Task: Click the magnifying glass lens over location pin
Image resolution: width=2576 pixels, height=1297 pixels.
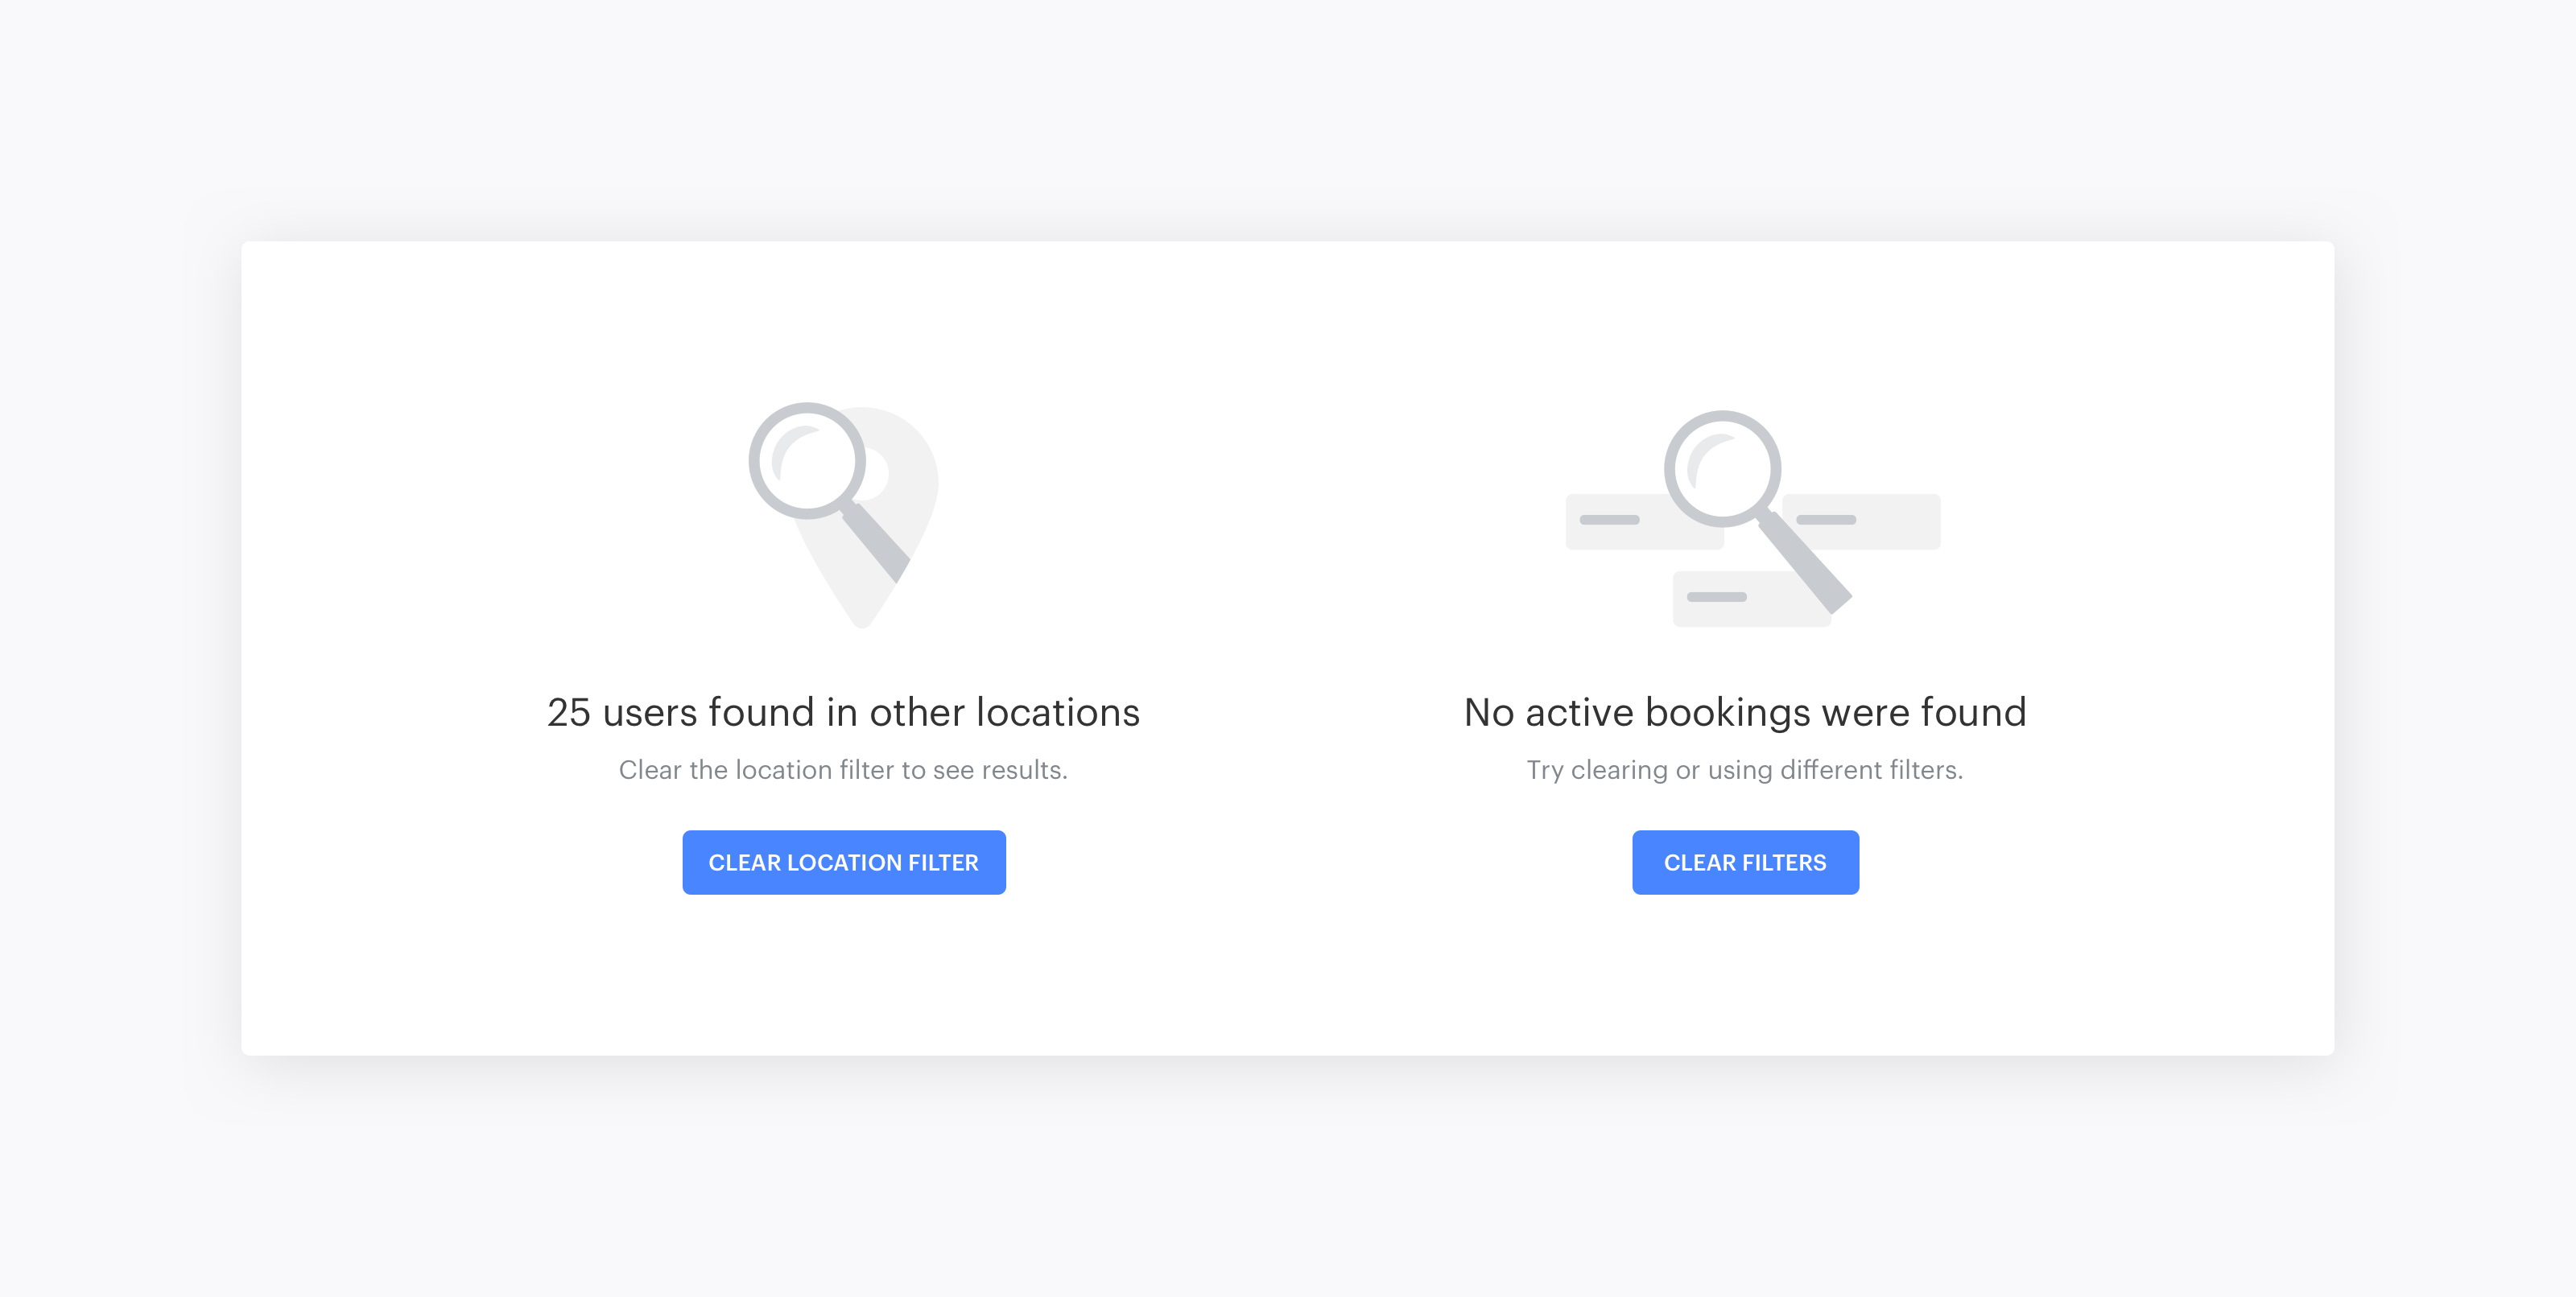Action: click(807, 461)
